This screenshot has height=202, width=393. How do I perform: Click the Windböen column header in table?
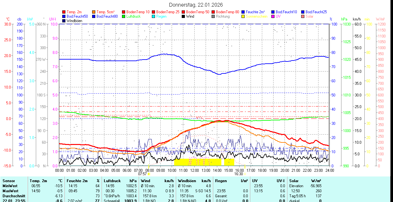pos(187,181)
